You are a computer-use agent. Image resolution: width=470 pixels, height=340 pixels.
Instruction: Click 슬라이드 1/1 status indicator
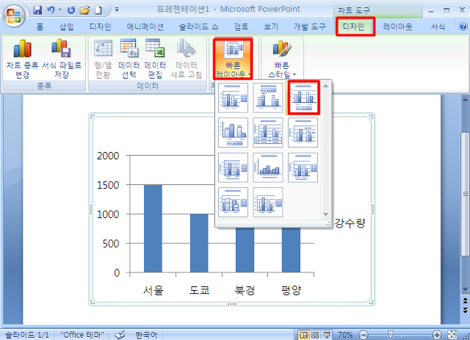[x=27, y=335]
